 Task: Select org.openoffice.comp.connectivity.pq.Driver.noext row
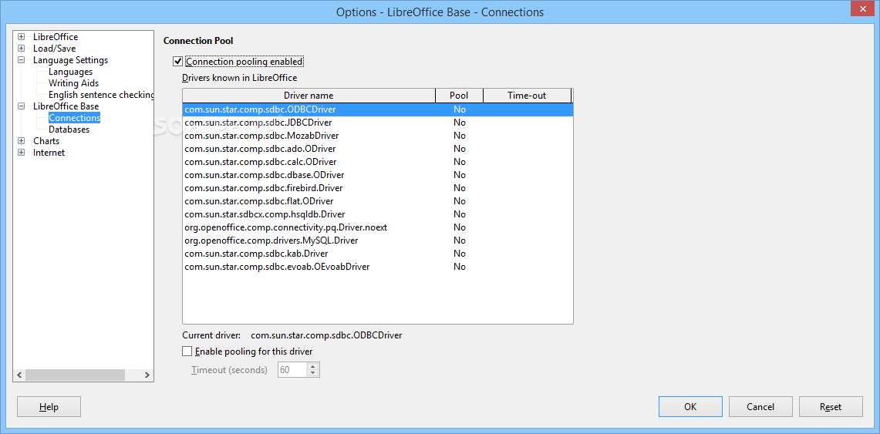(378, 227)
